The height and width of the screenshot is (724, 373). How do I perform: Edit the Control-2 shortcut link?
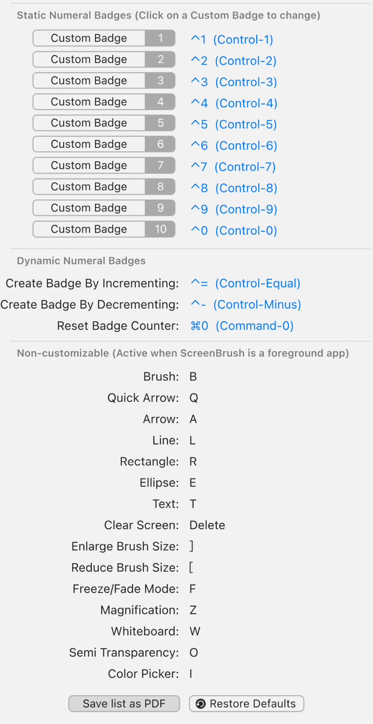(x=233, y=60)
